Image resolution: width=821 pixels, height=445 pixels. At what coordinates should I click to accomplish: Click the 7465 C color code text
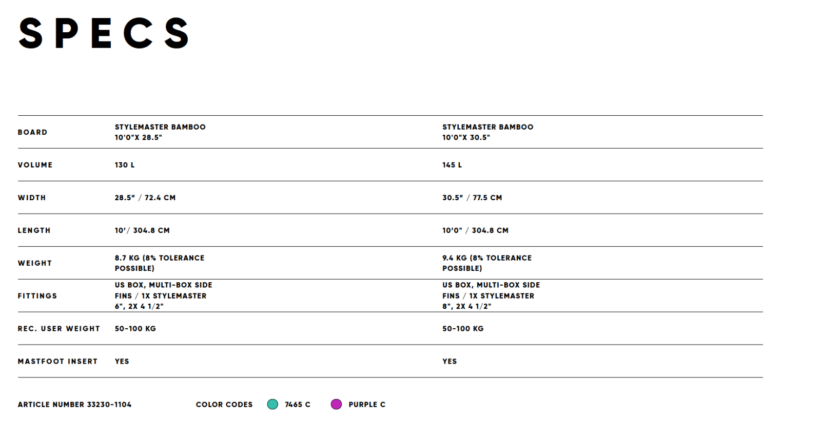[298, 405]
